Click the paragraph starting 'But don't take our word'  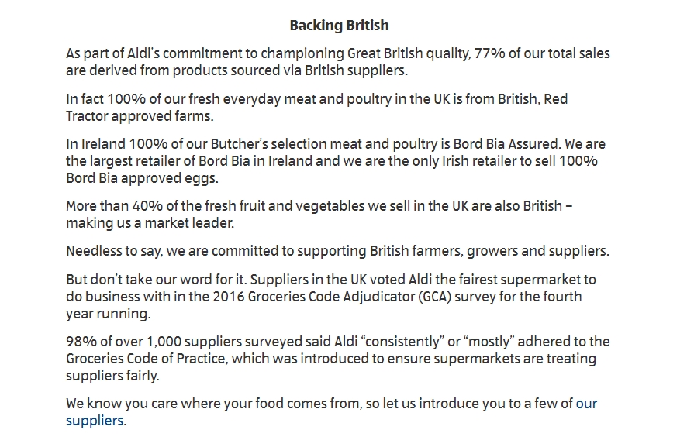331,297
